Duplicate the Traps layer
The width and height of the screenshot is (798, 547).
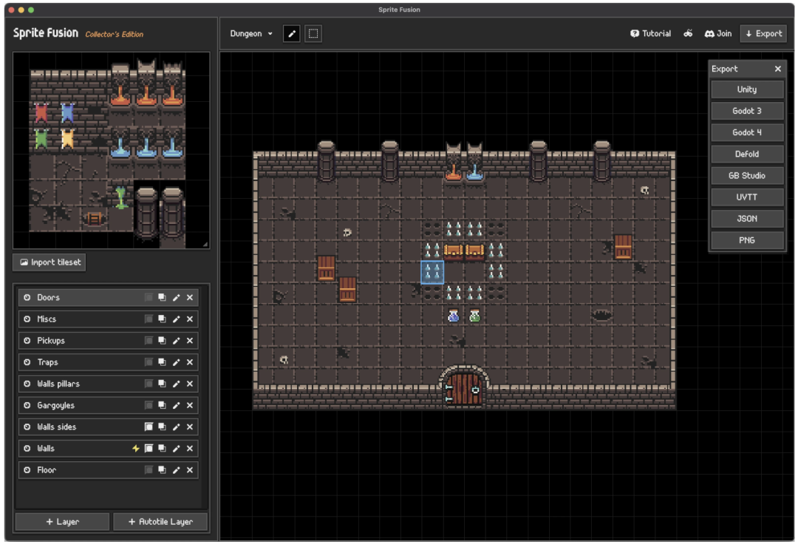click(x=162, y=362)
